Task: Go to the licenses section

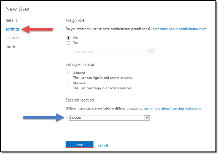Action: point(12,38)
